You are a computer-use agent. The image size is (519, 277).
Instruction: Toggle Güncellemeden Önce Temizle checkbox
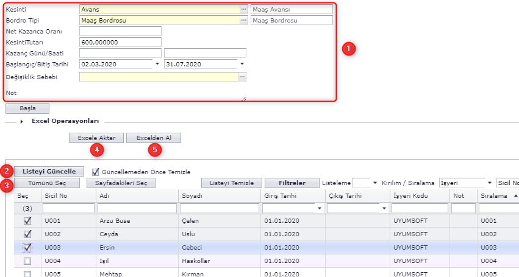click(95, 172)
